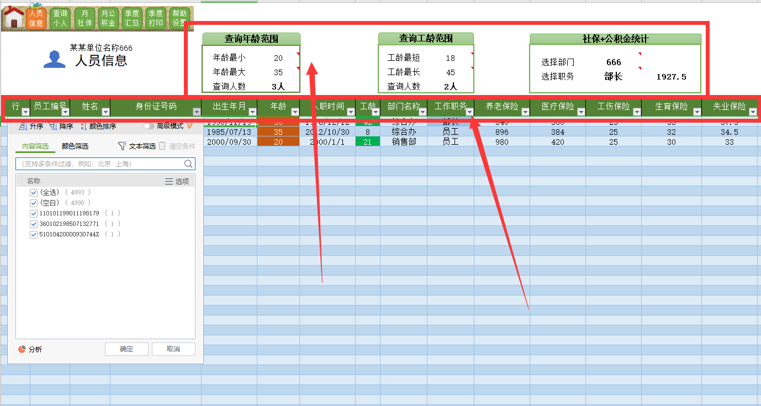This screenshot has width=761, height=406.
Task: Go to the home page house icon
Action: pyautogui.click(x=14, y=18)
